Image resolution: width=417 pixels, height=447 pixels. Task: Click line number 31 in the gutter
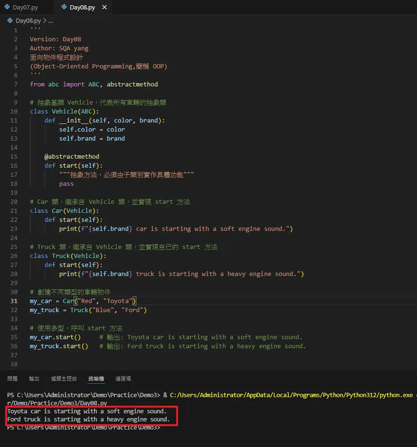[14, 301]
